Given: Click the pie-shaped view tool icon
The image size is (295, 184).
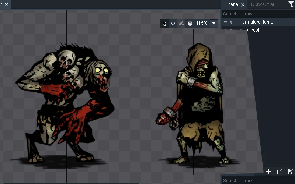Looking at the screenshot, I should coord(190,23).
